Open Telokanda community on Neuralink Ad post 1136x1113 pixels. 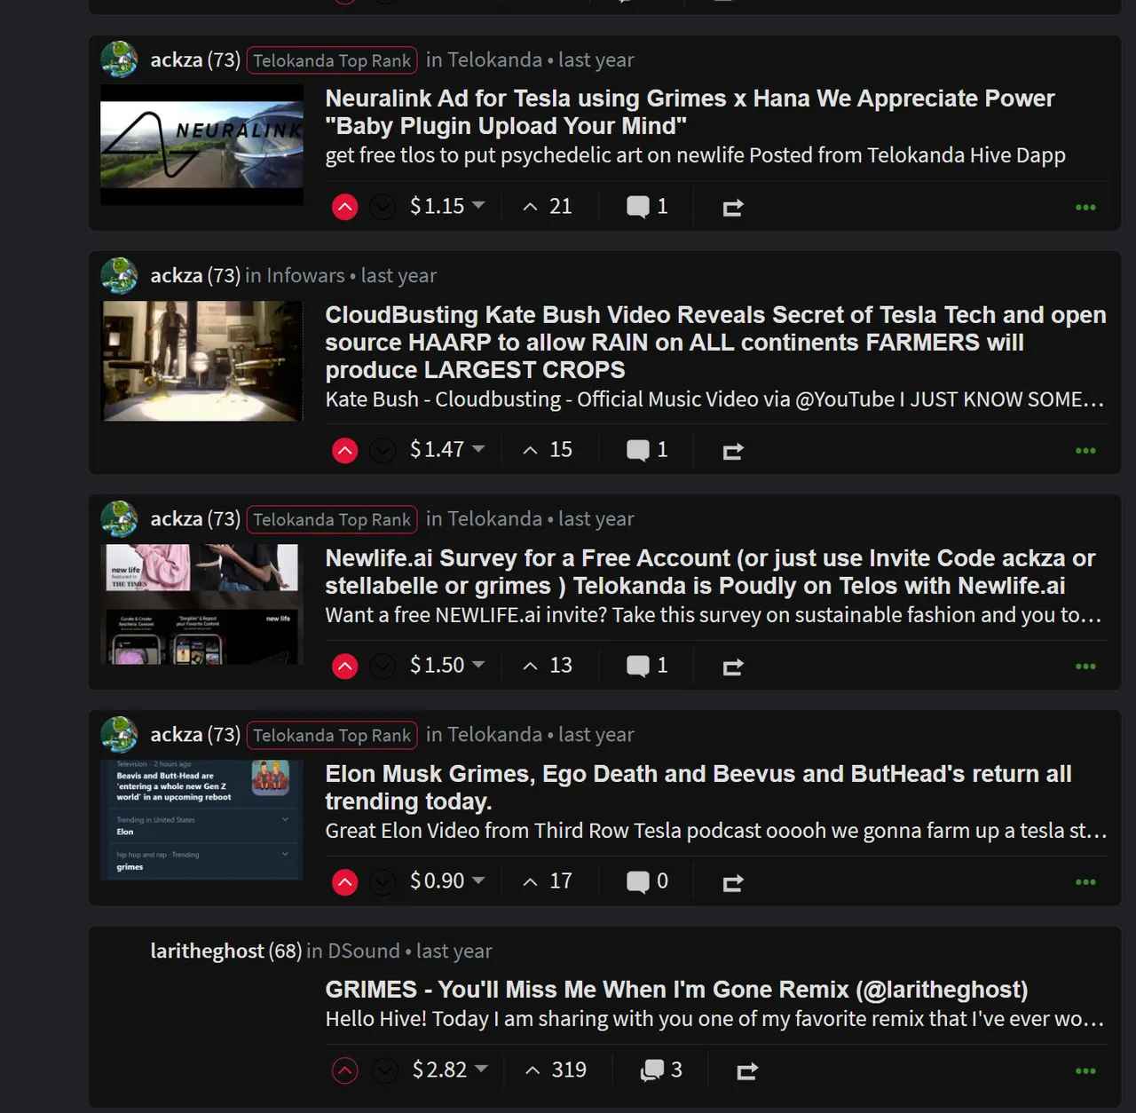pos(494,59)
